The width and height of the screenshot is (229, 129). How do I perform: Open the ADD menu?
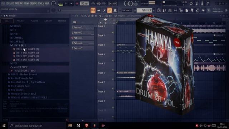click(12, 3)
